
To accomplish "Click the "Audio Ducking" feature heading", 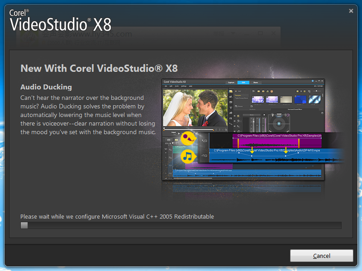I will pos(46,87).
